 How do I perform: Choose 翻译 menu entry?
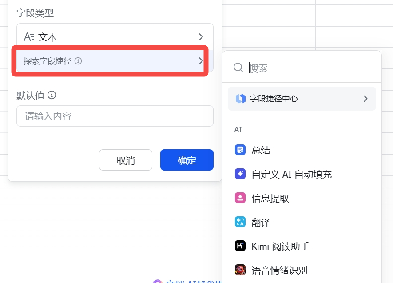pos(261,222)
